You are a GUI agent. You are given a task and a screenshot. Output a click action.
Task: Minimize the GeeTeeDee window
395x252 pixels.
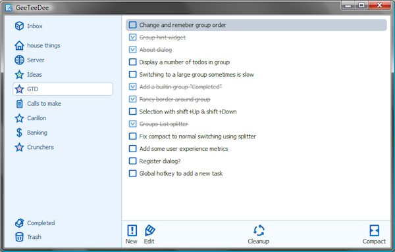348,5
